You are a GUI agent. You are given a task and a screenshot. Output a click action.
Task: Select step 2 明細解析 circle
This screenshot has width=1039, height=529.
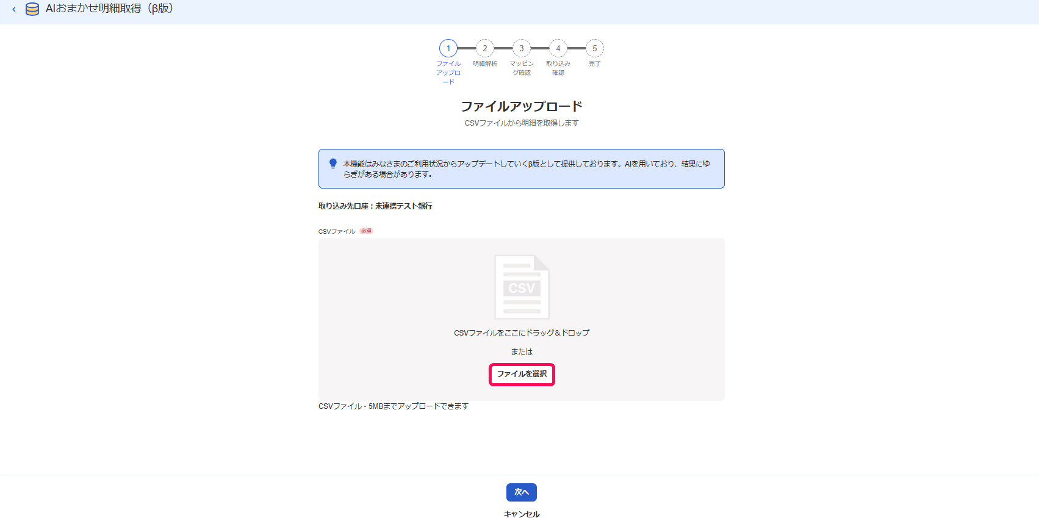pyautogui.click(x=485, y=48)
